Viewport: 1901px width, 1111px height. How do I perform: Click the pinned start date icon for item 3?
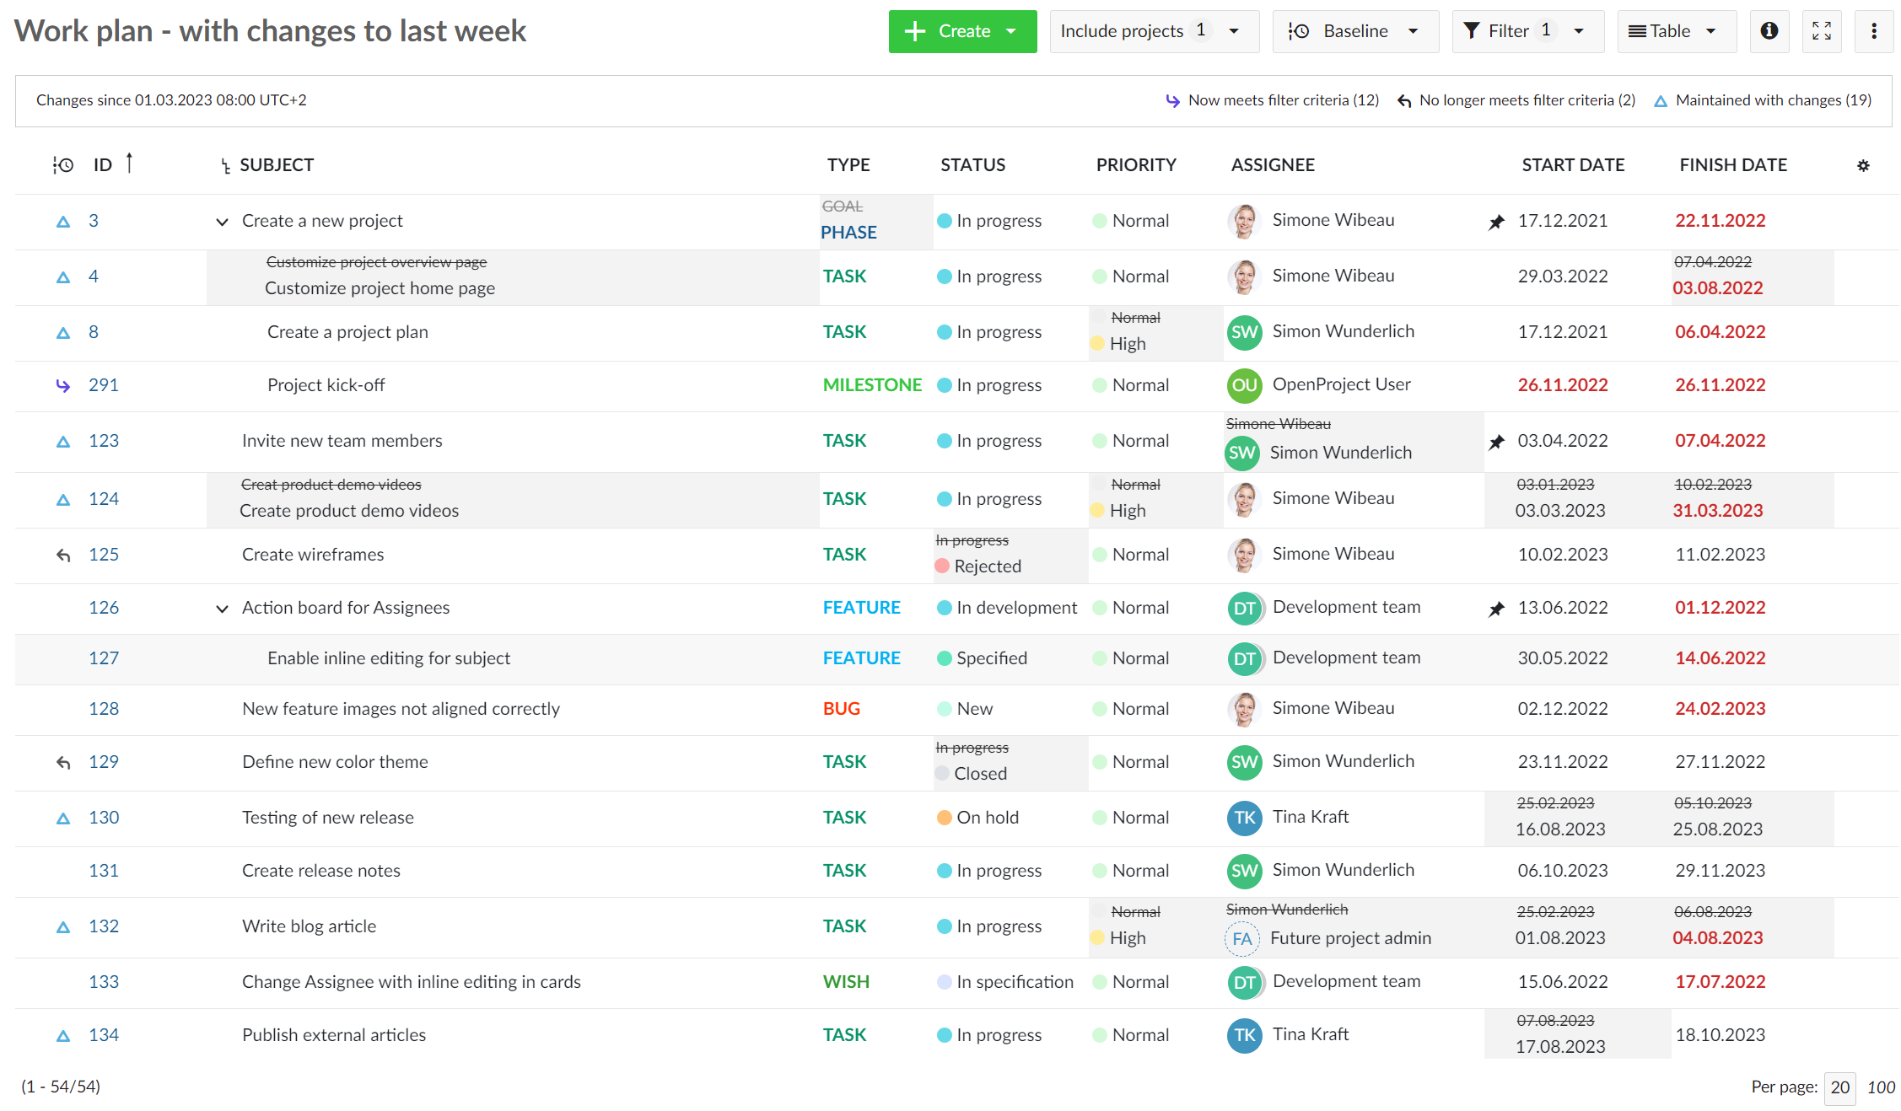coord(1496,221)
